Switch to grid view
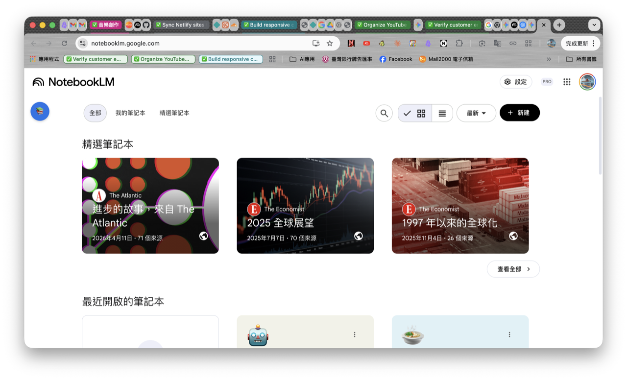The image size is (627, 380). tap(415, 113)
